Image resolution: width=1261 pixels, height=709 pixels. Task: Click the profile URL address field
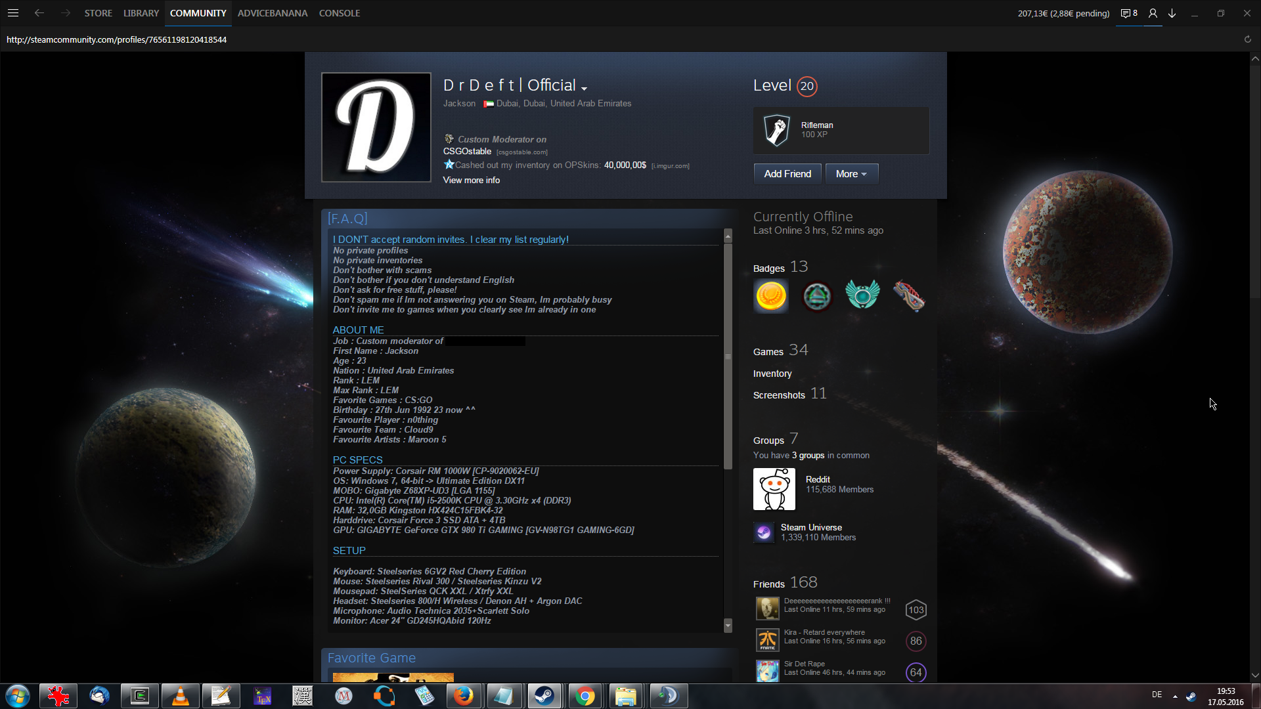coord(116,39)
